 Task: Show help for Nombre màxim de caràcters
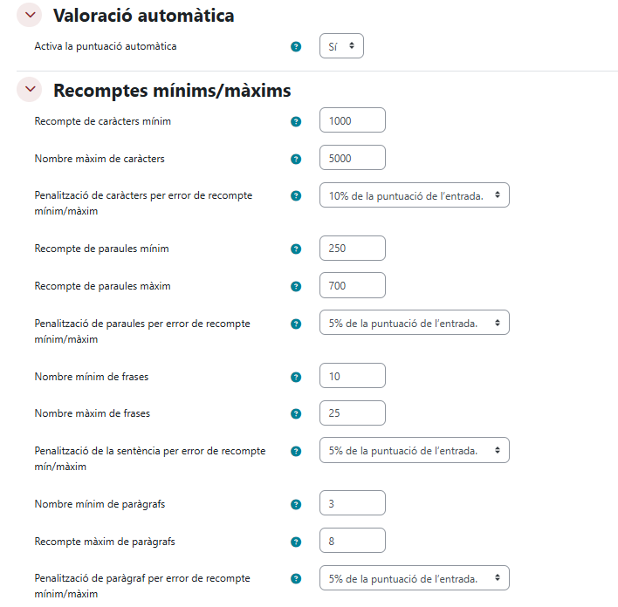click(x=296, y=159)
